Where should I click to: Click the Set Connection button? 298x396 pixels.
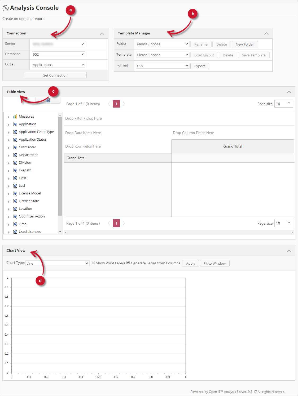point(55,75)
